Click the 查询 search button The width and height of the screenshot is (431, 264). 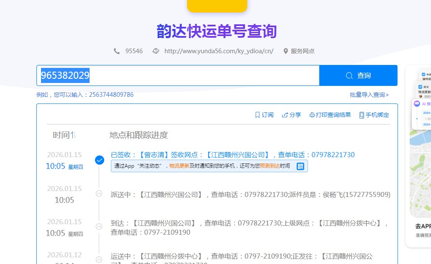click(x=358, y=75)
